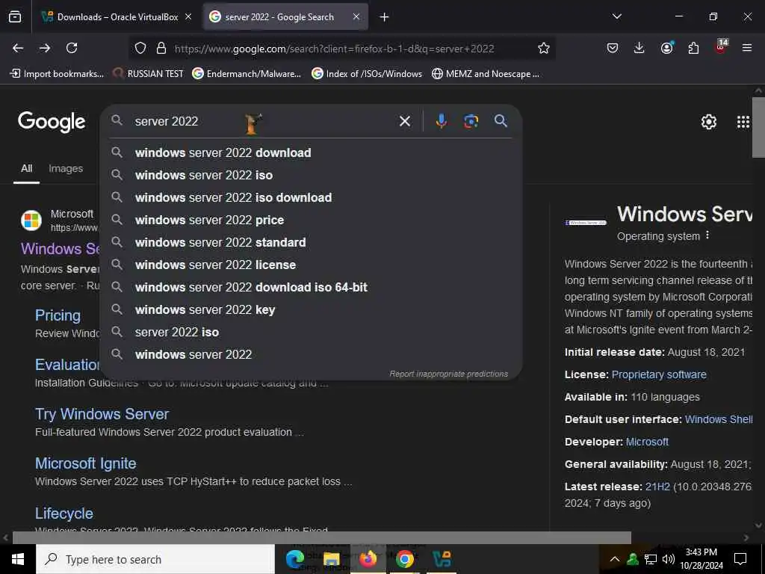765x574 pixels.
Task: Open Google apps grid
Action: coord(743,122)
